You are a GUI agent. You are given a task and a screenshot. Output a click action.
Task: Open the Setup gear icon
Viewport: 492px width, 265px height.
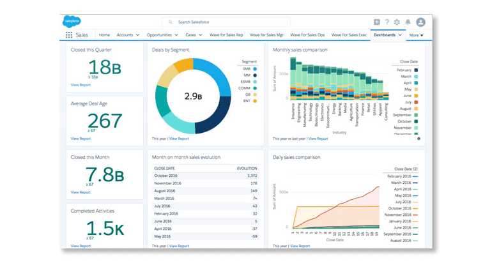click(x=397, y=22)
